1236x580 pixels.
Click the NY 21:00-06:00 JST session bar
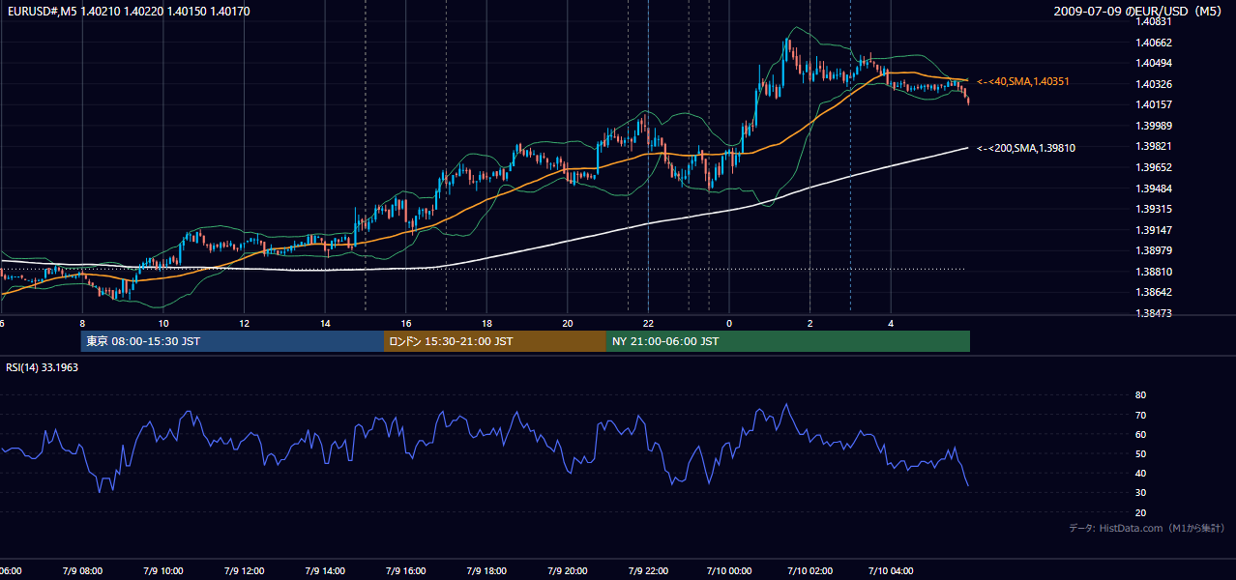click(788, 341)
